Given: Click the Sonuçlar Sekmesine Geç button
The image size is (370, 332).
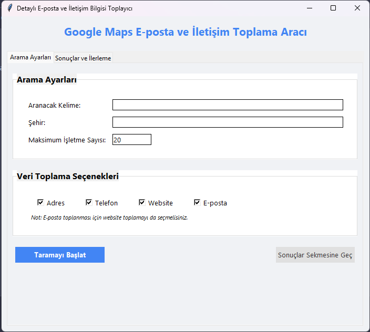Looking at the screenshot, I should coord(315,255).
